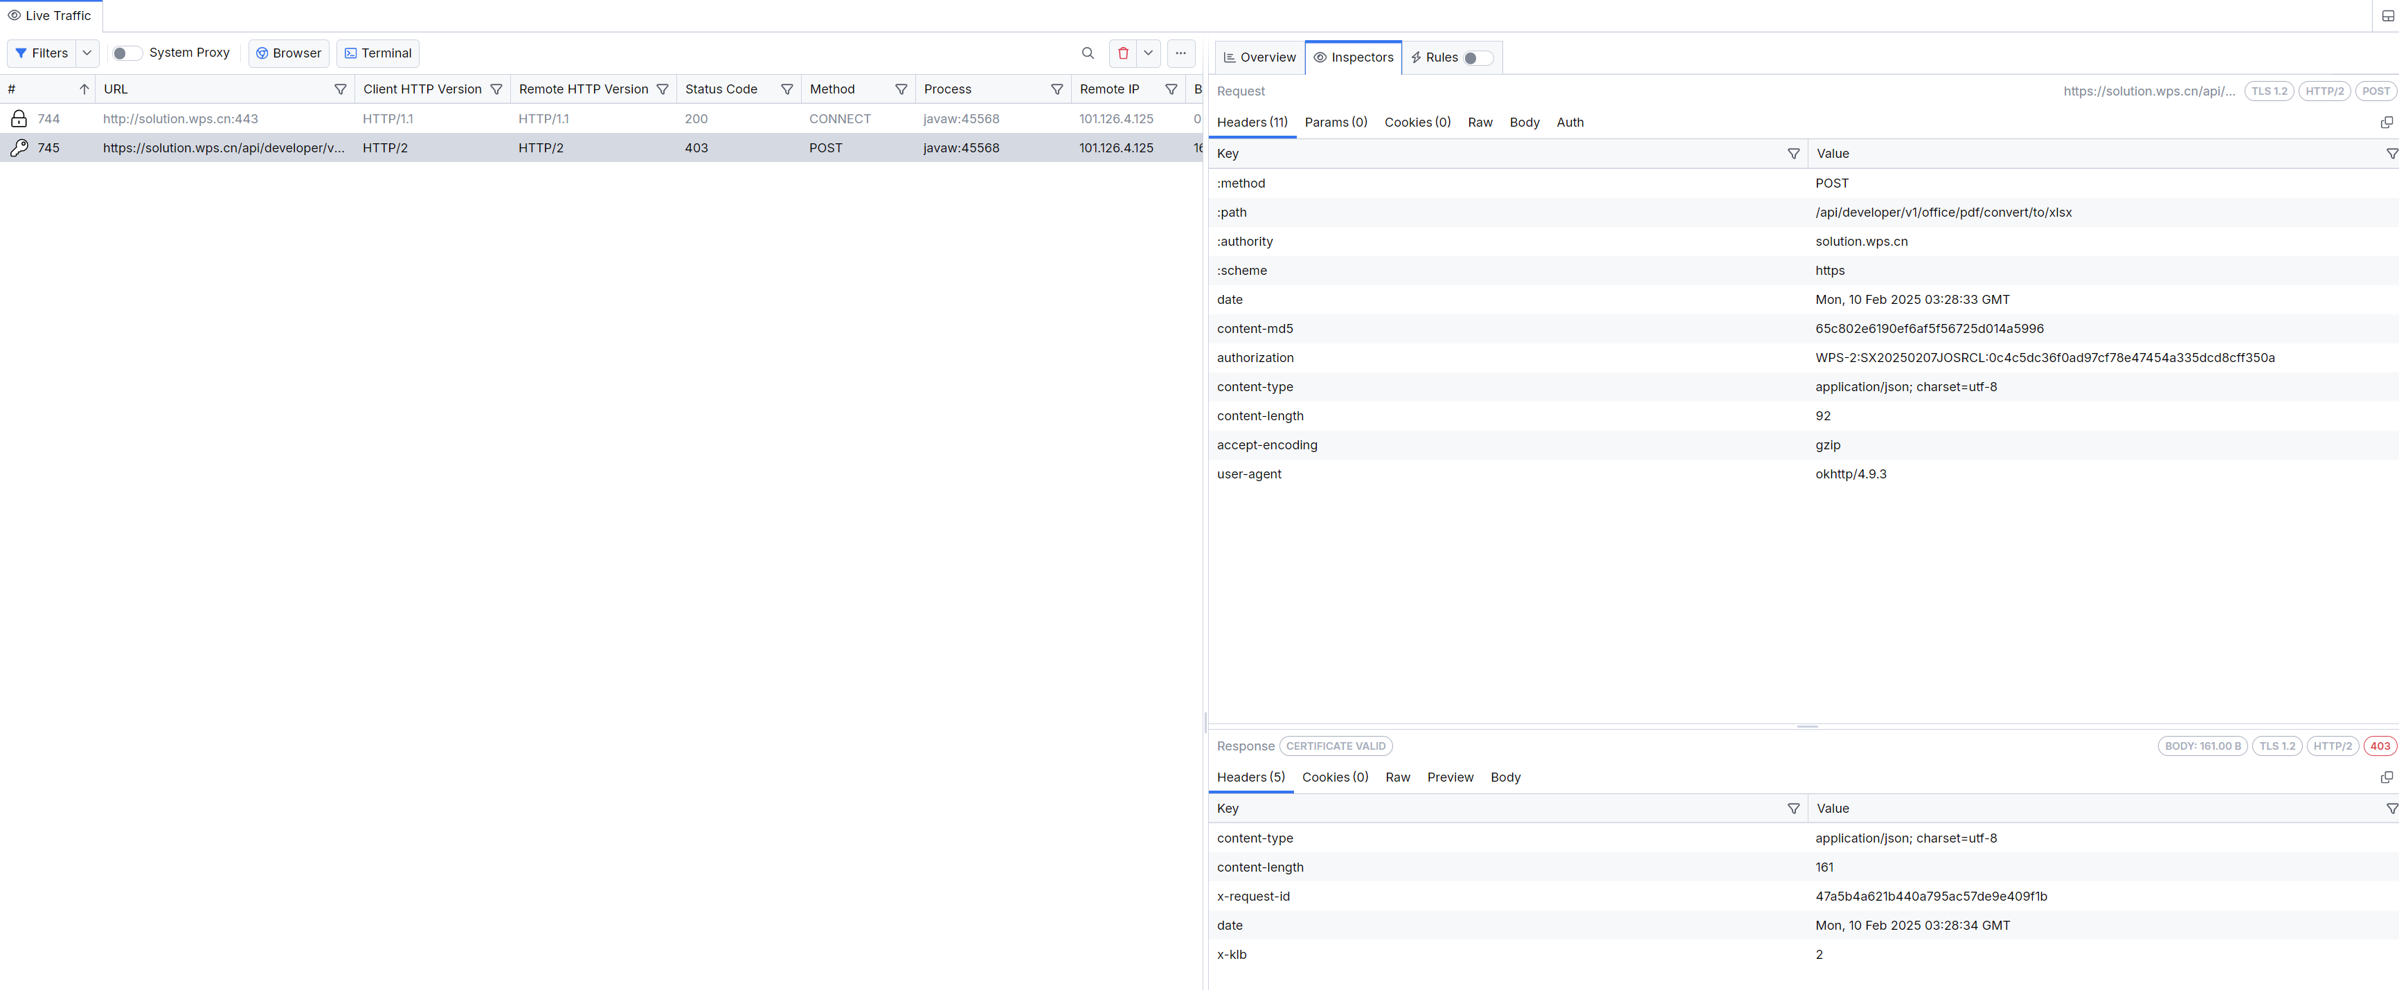Open the Inspectors tab

pos(1353,57)
